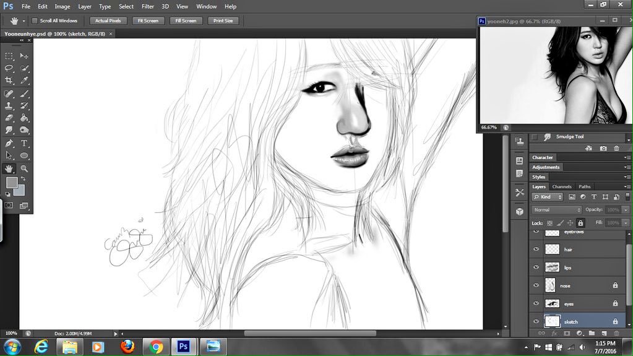Open the blend mode Normal dropdown

tap(556, 210)
